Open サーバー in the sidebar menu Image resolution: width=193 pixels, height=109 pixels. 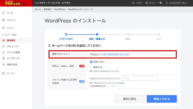click(11, 73)
